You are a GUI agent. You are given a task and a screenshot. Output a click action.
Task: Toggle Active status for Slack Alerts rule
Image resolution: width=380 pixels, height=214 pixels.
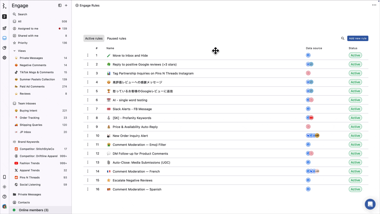click(355, 109)
